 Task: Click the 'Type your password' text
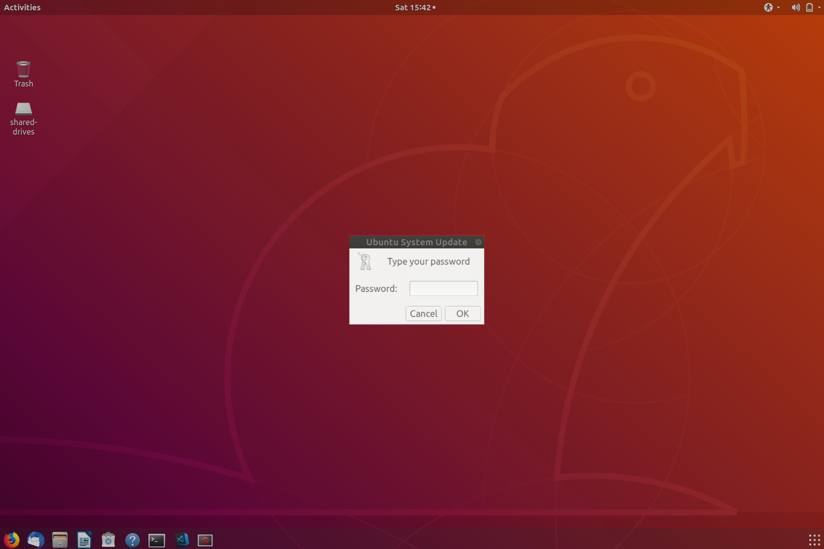(x=428, y=261)
